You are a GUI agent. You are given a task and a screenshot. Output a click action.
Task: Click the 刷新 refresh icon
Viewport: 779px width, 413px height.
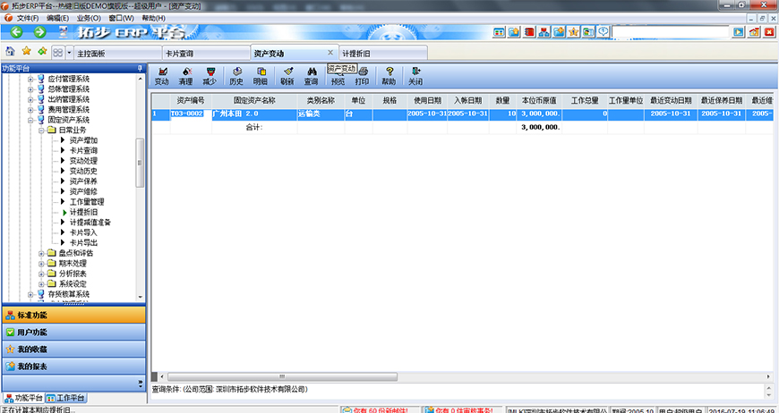point(287,75)
